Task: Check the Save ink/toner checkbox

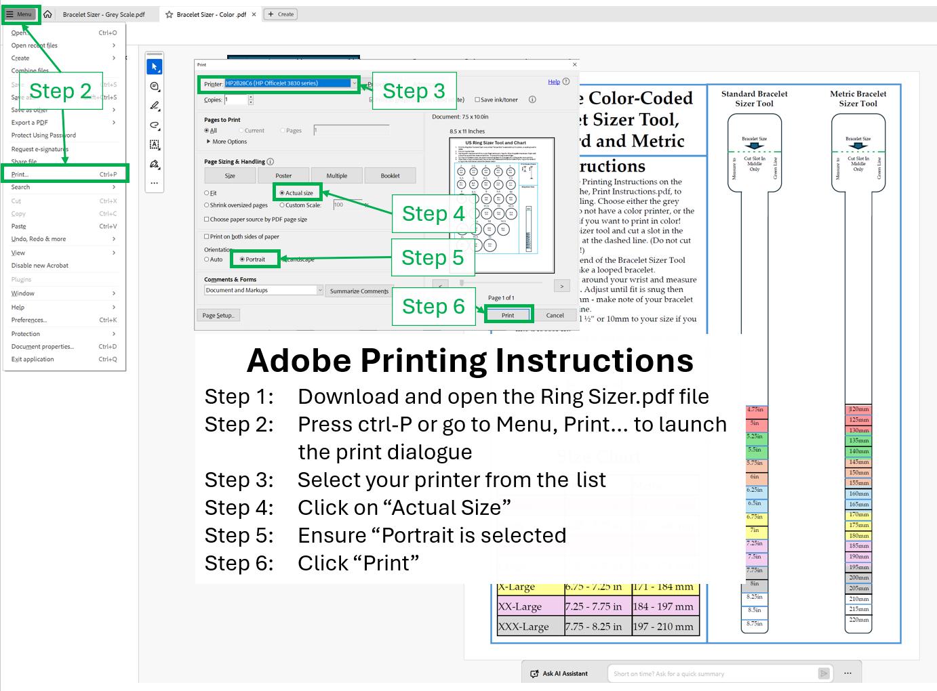Action: [477, 100]
